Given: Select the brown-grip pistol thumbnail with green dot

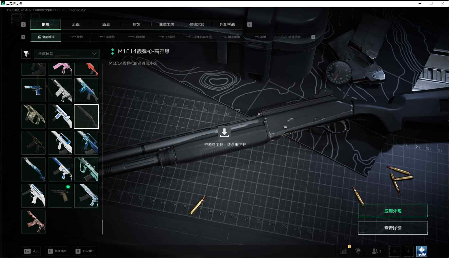Looking at the screenshot, I should click(60, 196).
